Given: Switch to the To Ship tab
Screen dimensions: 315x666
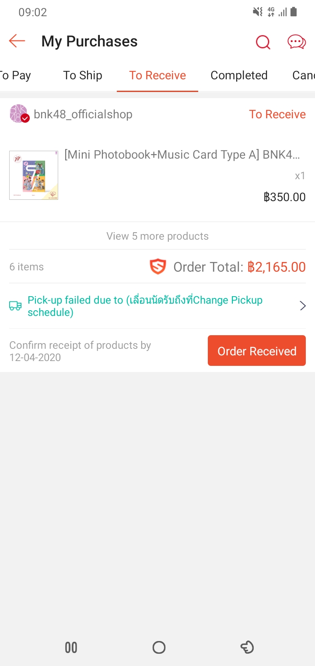Looking at the screenshot, I should 83,75.
